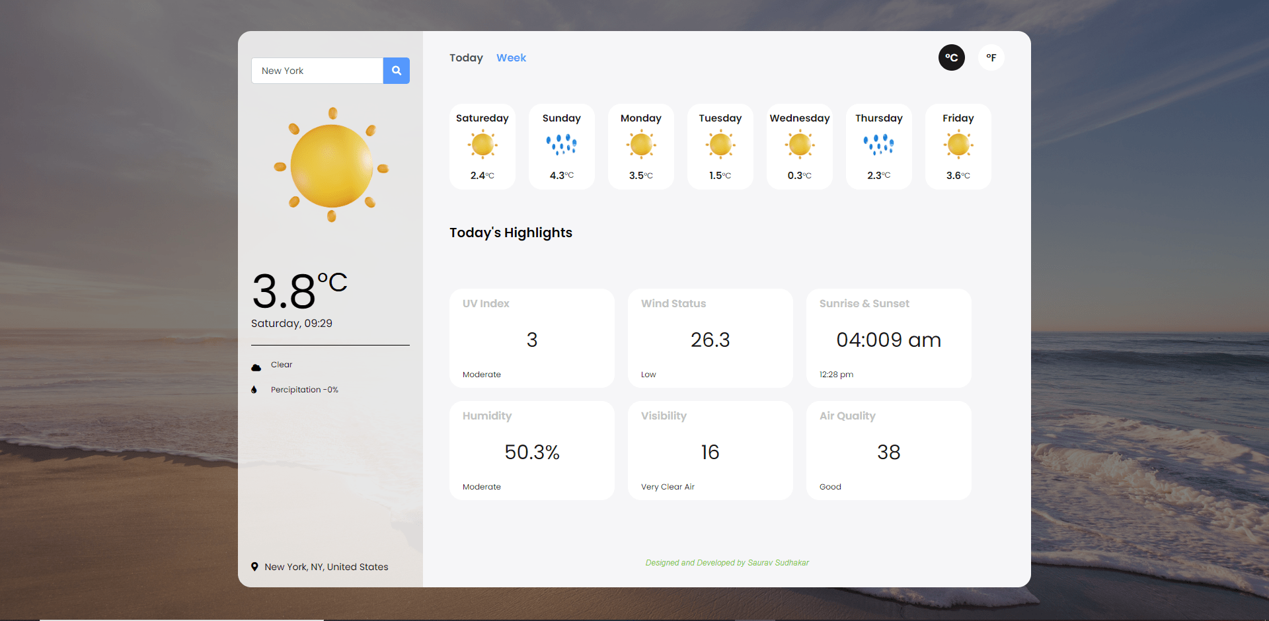The width and height of the screenshot is (1269, 621).
Task: Select the Sunday rain icon
Action: 561,144
